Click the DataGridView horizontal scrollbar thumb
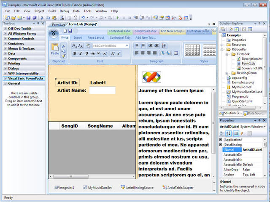The image size is (270, 202). [x=70, y=176]
